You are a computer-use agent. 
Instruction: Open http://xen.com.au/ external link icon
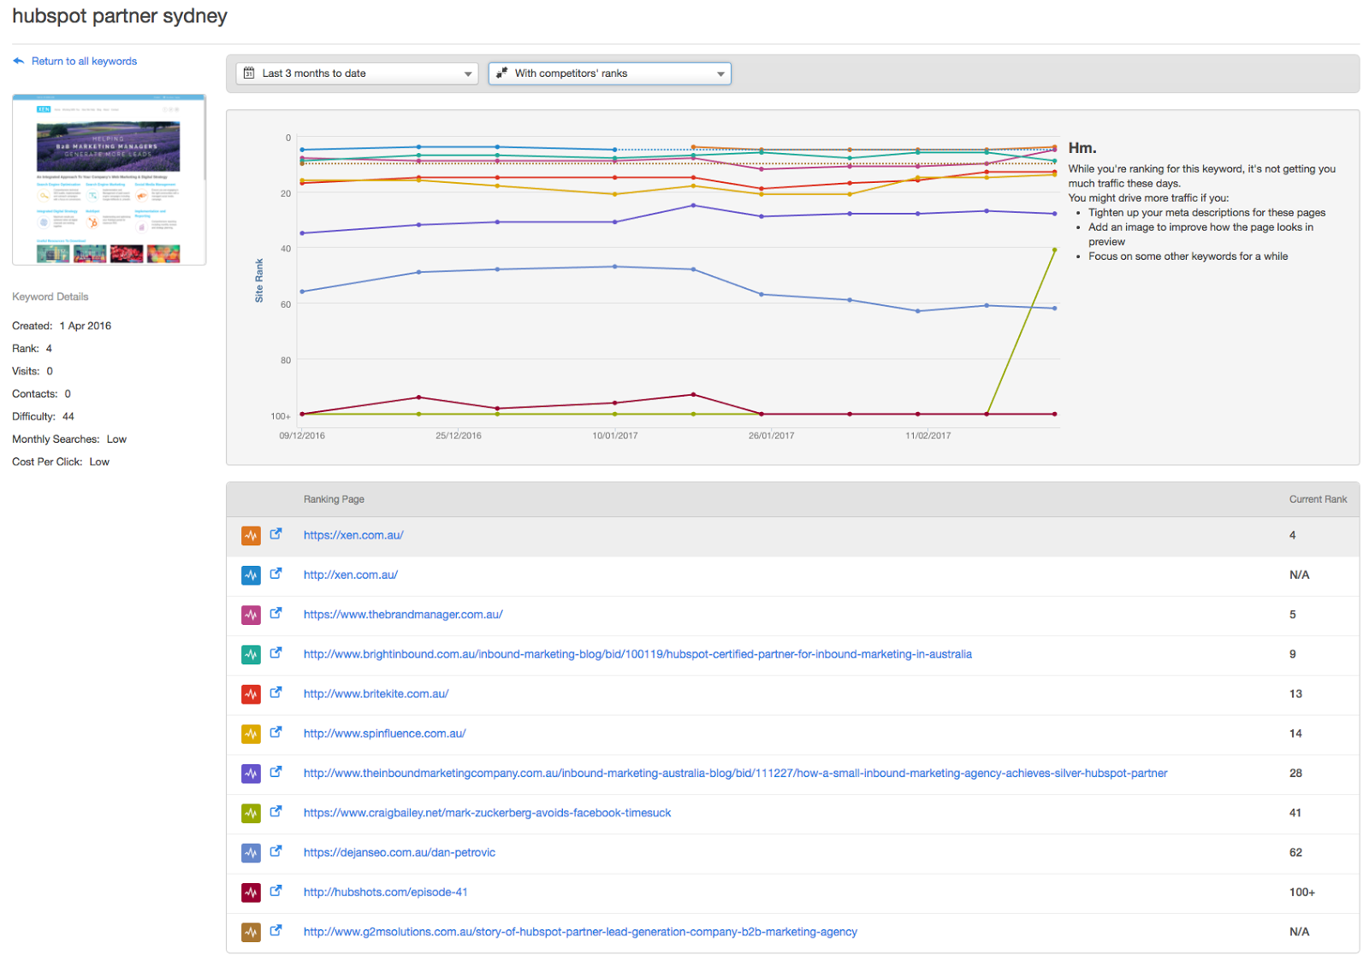276,574
